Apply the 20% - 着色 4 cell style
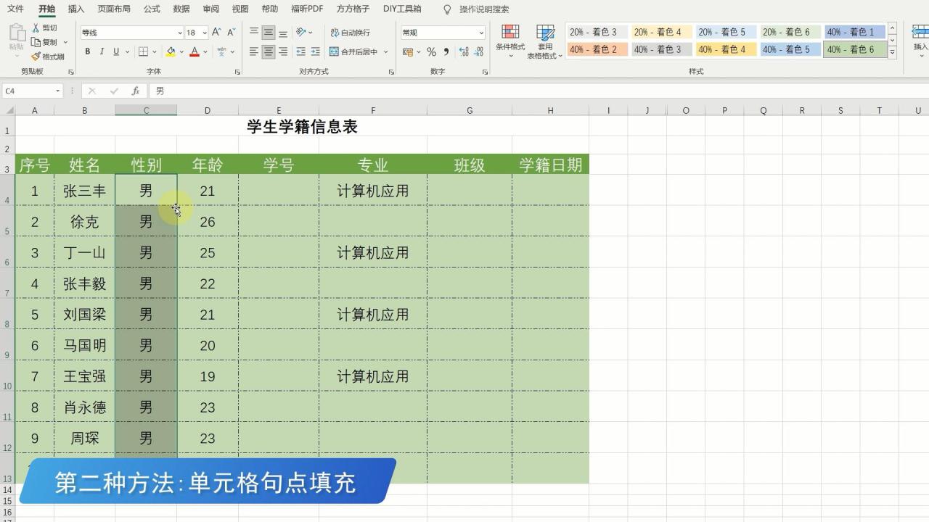Image resolution: width=929 pixels, height=522 pixels. (661, 32)
